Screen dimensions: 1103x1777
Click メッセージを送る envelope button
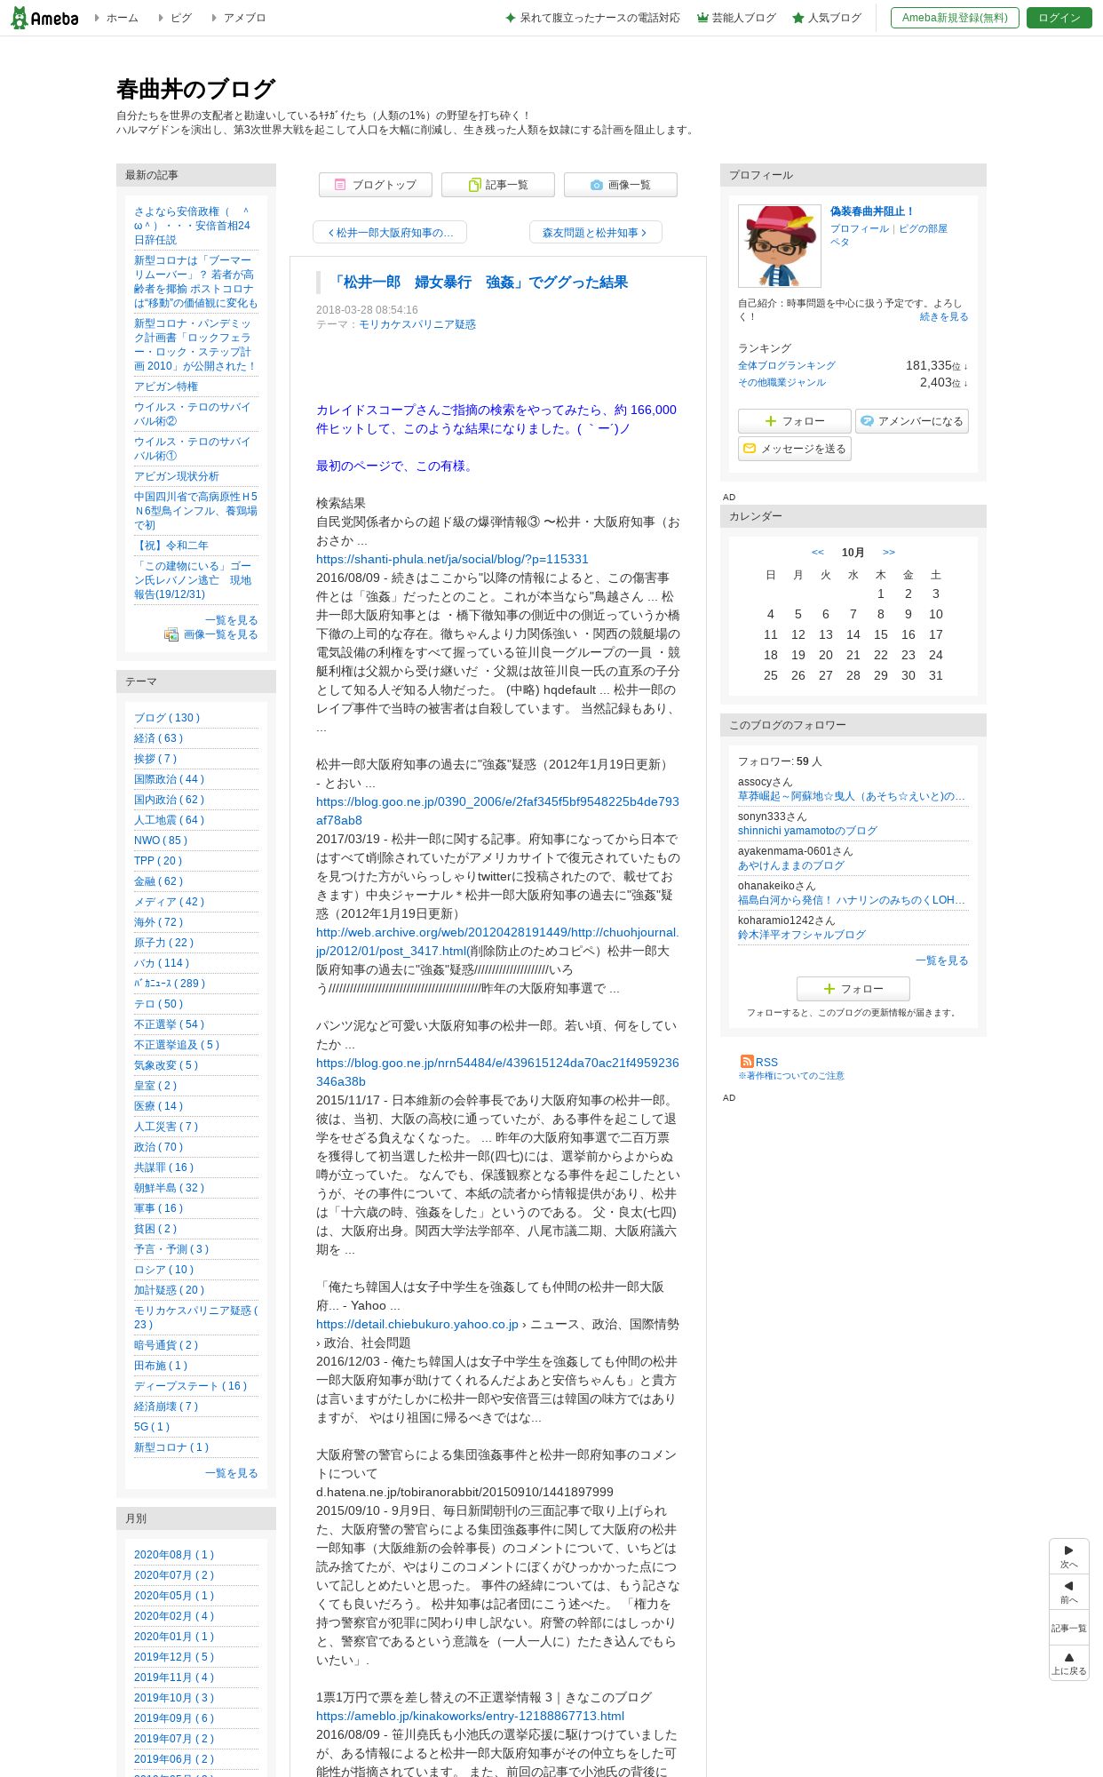tap(795, 449)
